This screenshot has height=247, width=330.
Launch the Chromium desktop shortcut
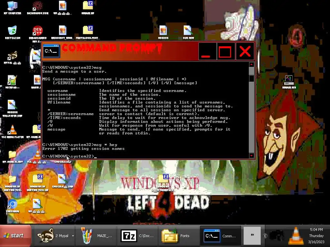click(x=13, y=206)
